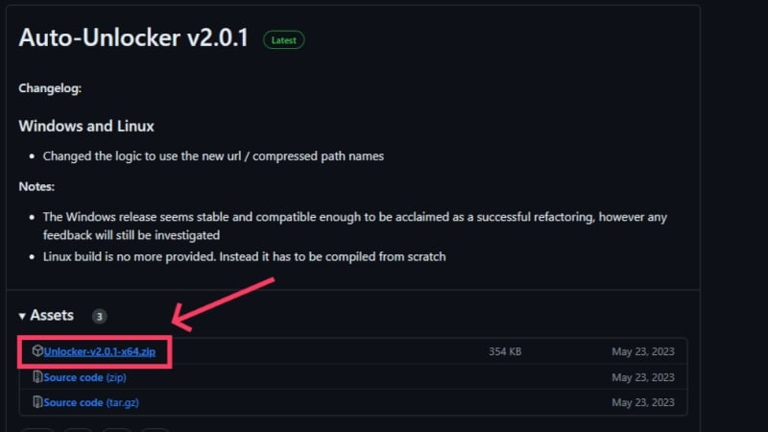This screenshot has height=432, width=768.
Task: Click the zip file icon beside Source code (zip)
Action: (37, 376)
